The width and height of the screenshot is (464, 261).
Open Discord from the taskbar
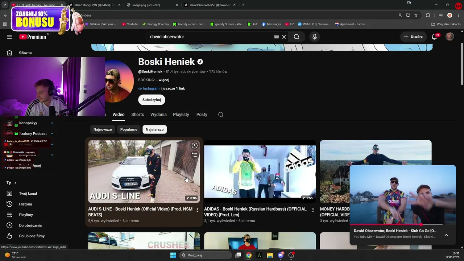280,255
